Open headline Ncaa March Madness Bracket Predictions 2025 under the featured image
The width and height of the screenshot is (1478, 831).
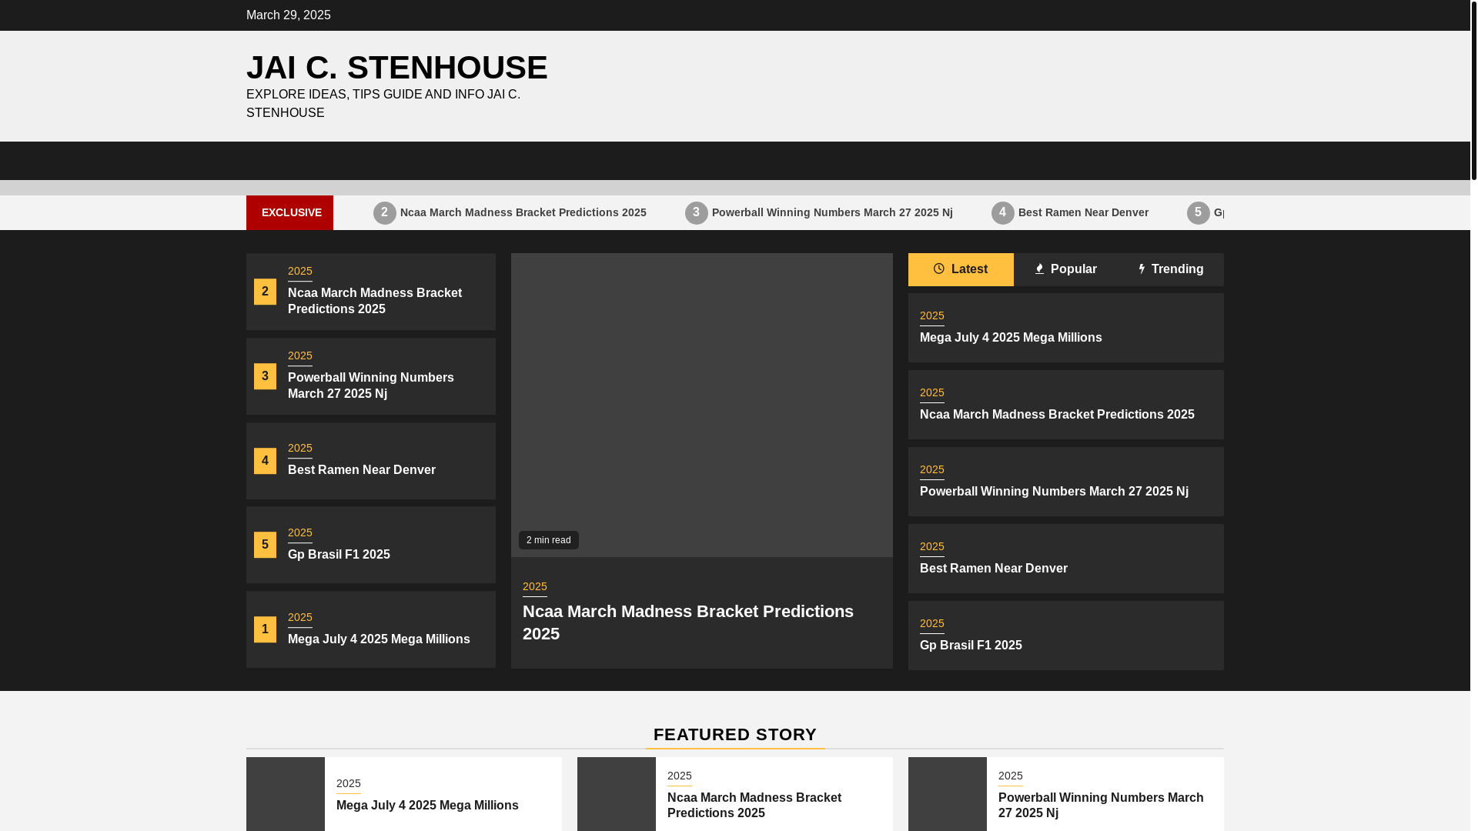[x=688, y=622]
